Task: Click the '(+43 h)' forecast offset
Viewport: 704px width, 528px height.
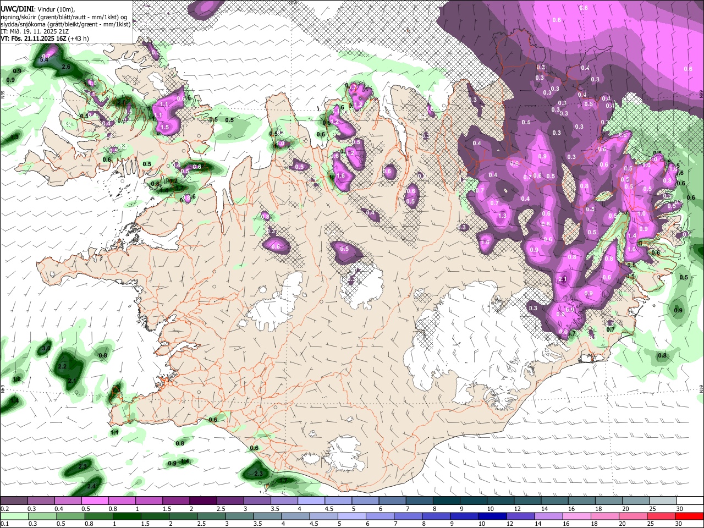Action: pyautogui.click(x=79, y=38)
